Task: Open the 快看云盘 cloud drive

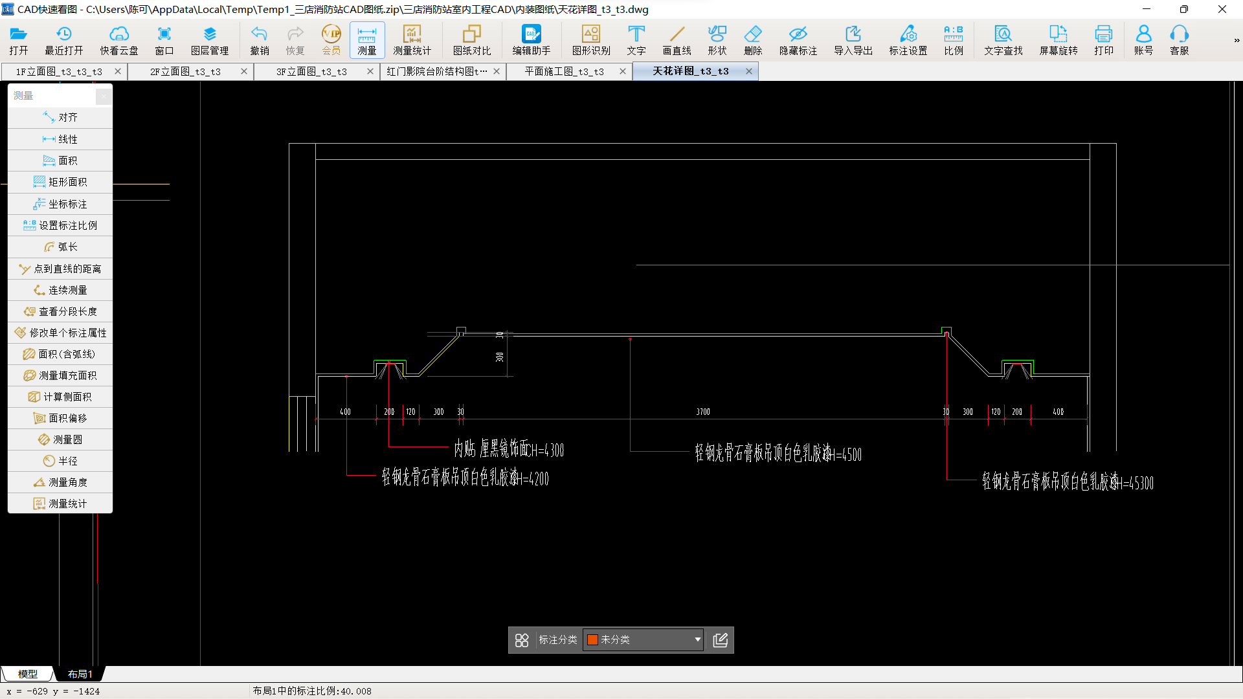Action: point(119,40)
